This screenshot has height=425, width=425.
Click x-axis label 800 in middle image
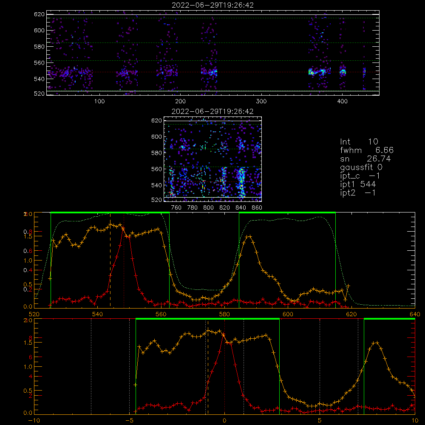[x=208, y=208]
